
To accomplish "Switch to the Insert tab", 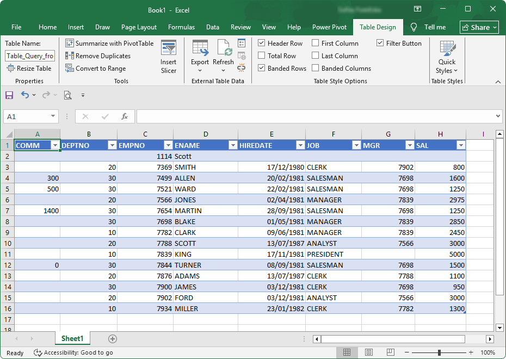I will (x=76, y=27).
